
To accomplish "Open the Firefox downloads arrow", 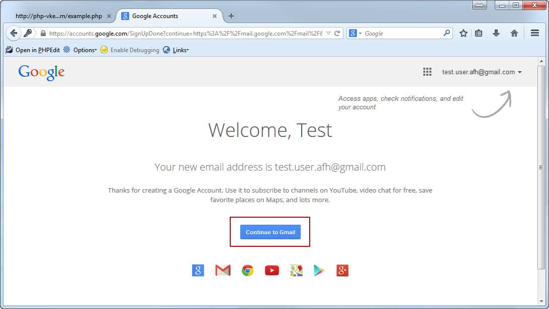I will (x=496, y=33).
